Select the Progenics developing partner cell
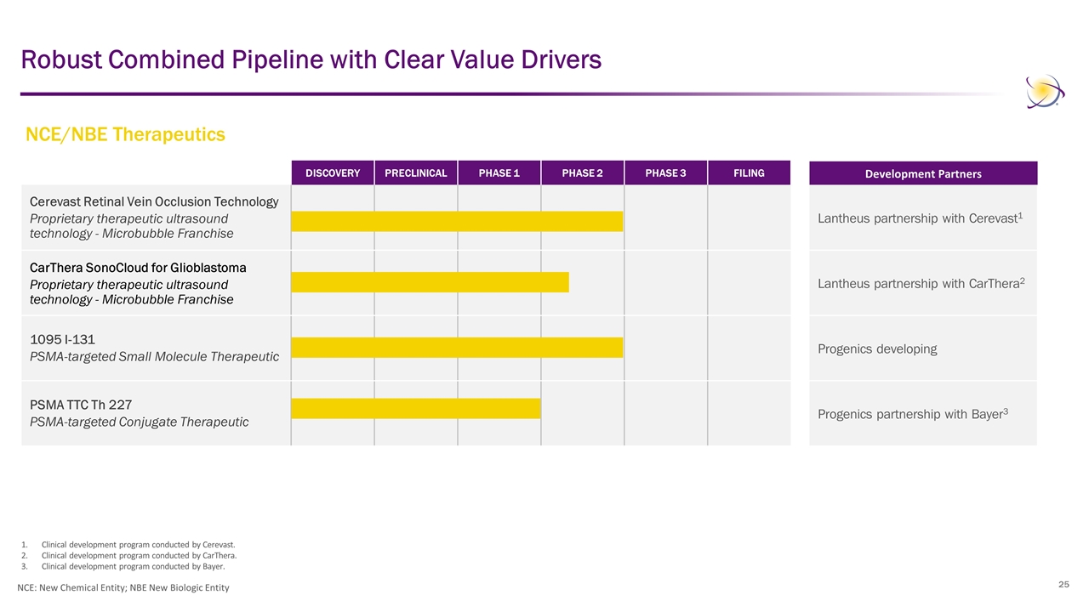Screen dimensions: 1089x612 [x=877, y=348]
